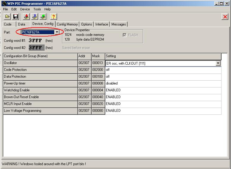
Task: Click the program device icon with red arrow
Action: [x=26, y=17]
